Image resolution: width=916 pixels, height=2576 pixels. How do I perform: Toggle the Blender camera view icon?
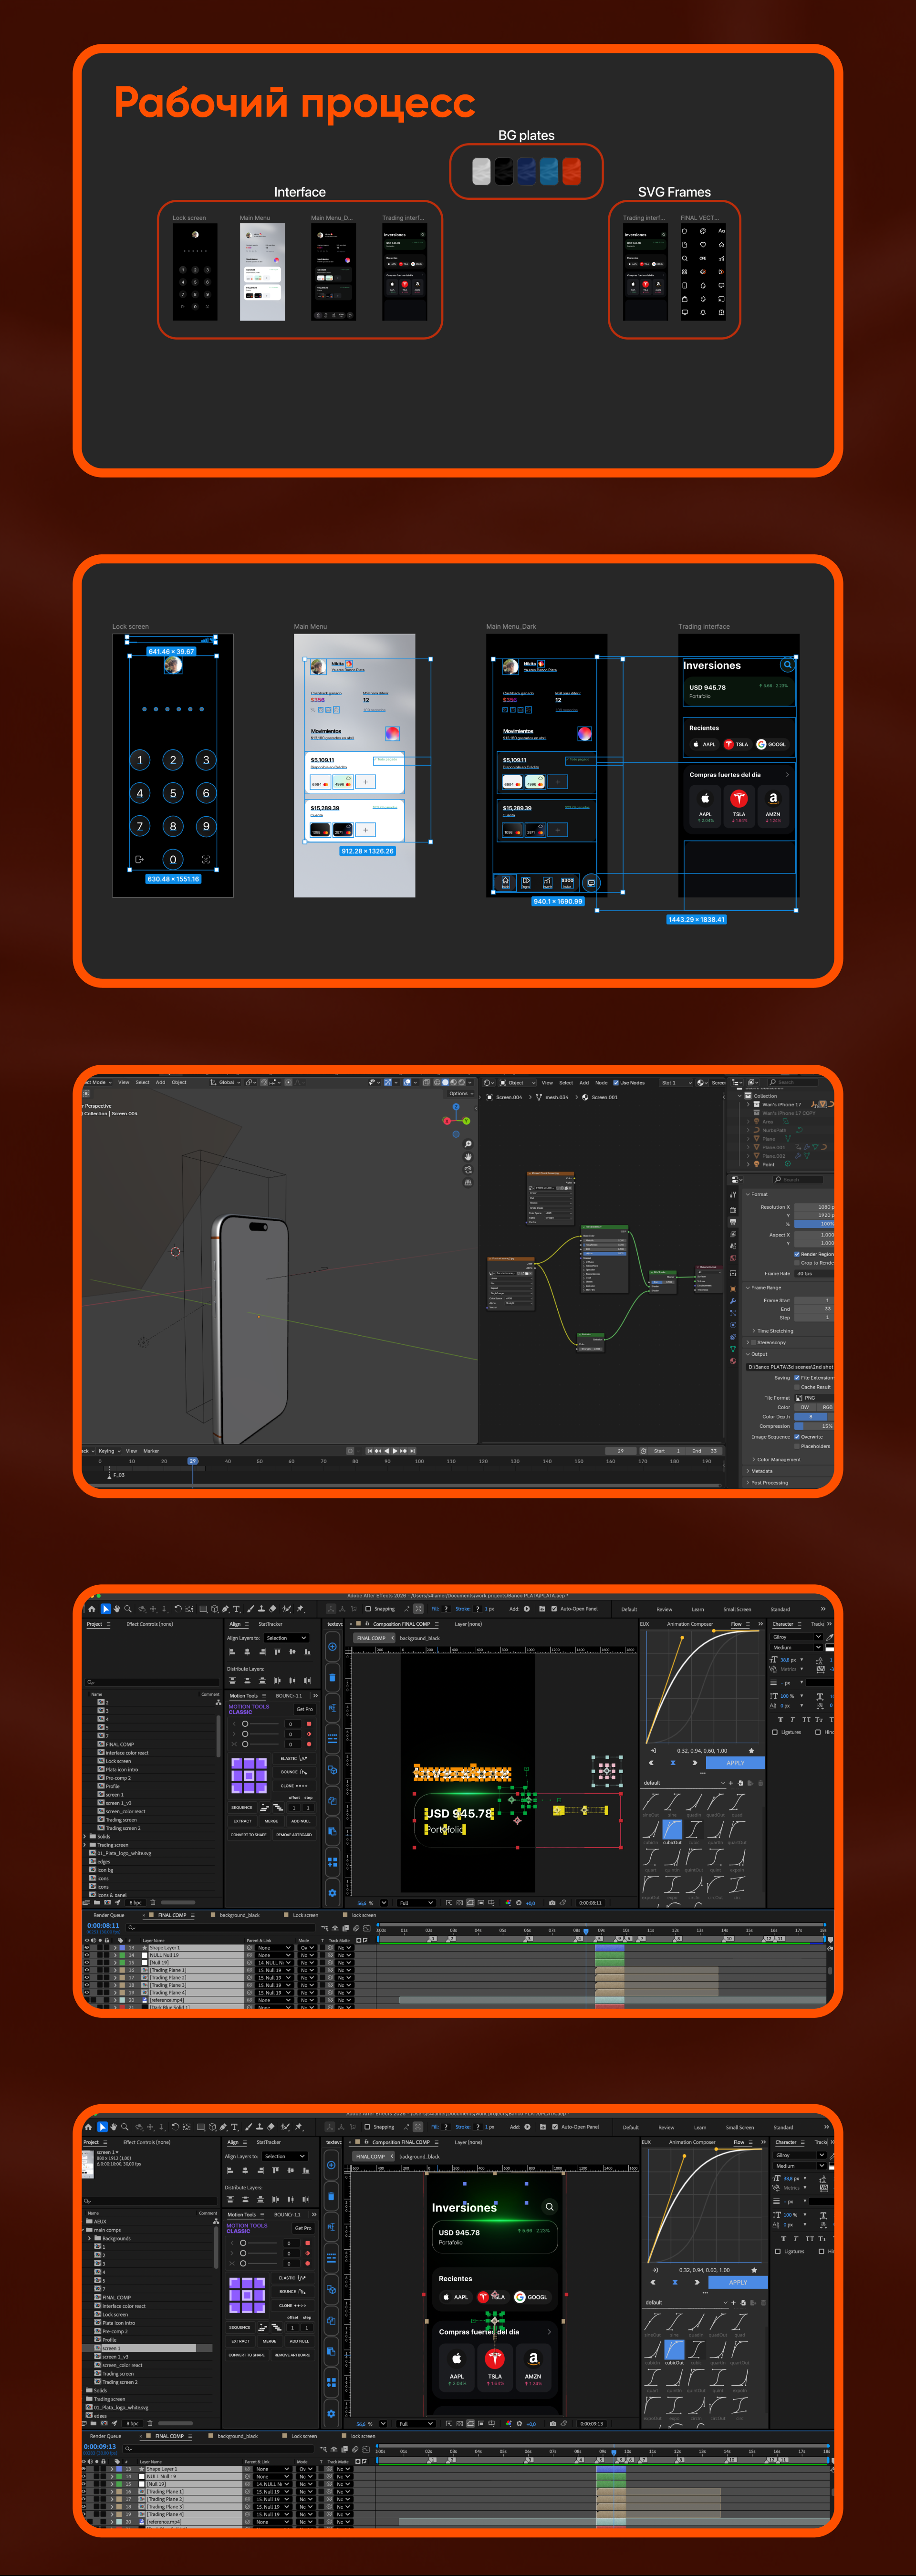click(x=468, y=1169)
